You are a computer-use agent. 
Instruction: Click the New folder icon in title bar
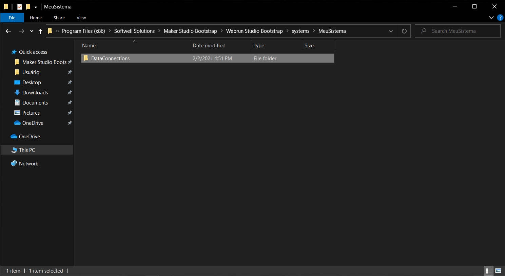point(28,7)
